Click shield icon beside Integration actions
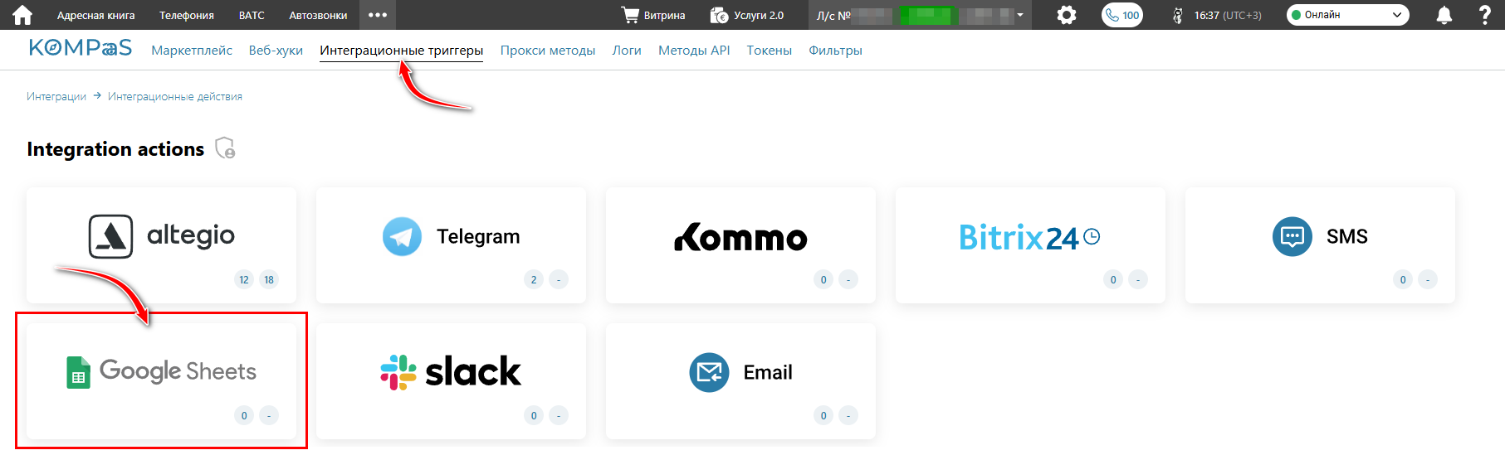This screenshot has height=455, width=1505. [225, 148]
